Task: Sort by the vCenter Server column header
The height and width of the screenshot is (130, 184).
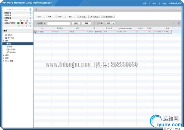Action: pyautogui.click(x=126, y=29)
